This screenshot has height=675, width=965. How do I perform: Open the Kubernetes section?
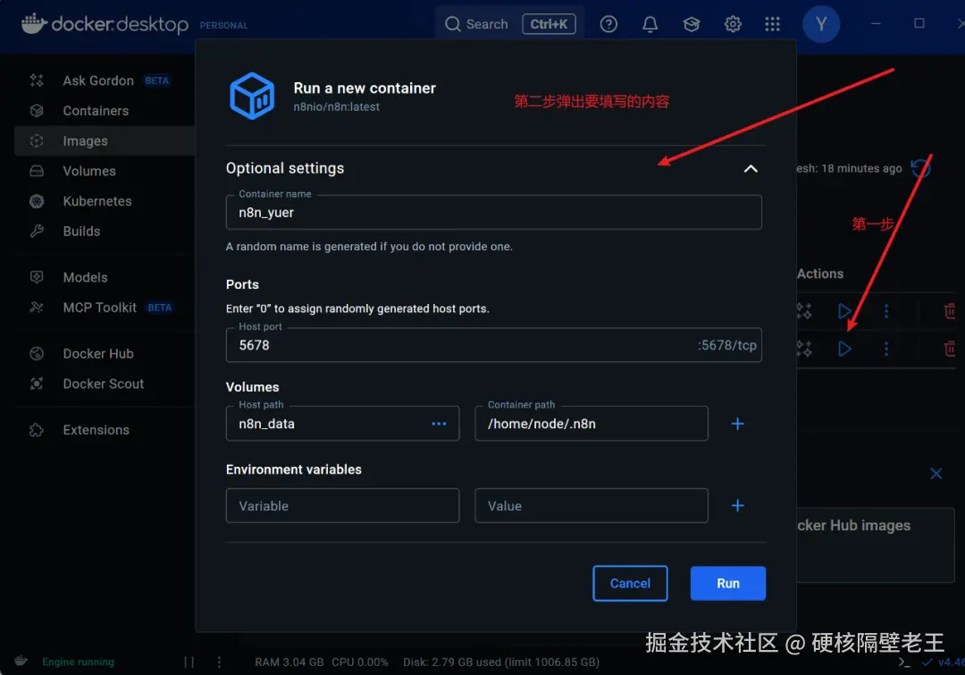(97, 201)
